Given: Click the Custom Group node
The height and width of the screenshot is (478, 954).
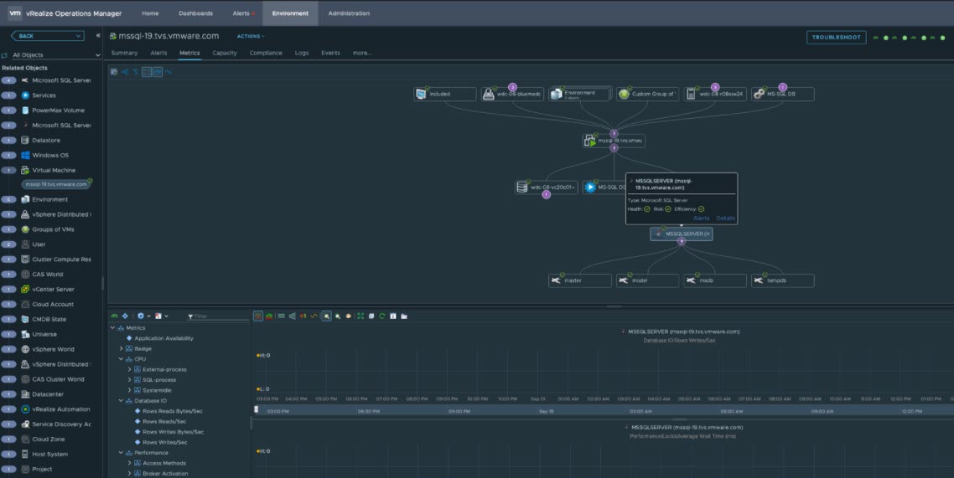Looking at the screenshot, I should [x=647, y=94].
